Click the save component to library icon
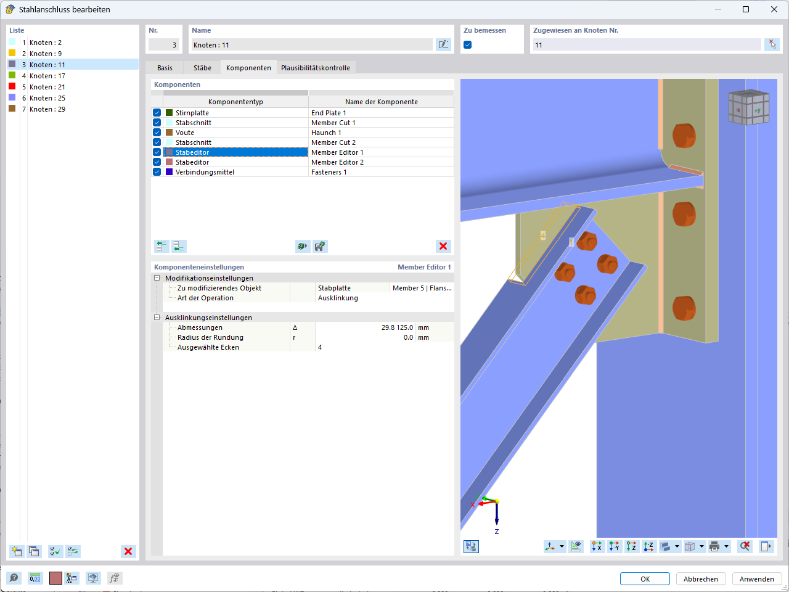The image size is (789, 592). point(320,246)
